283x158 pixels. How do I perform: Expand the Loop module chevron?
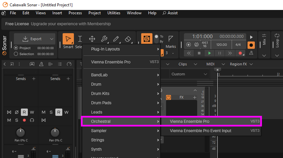pyautogui.click(x=277, y=55)
